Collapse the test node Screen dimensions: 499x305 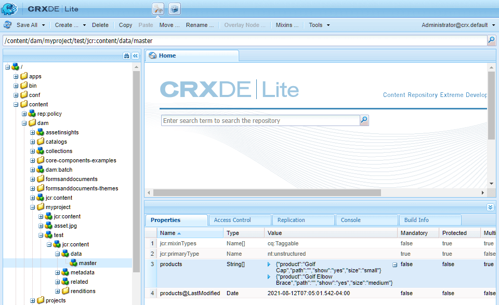tap(41, 235)
